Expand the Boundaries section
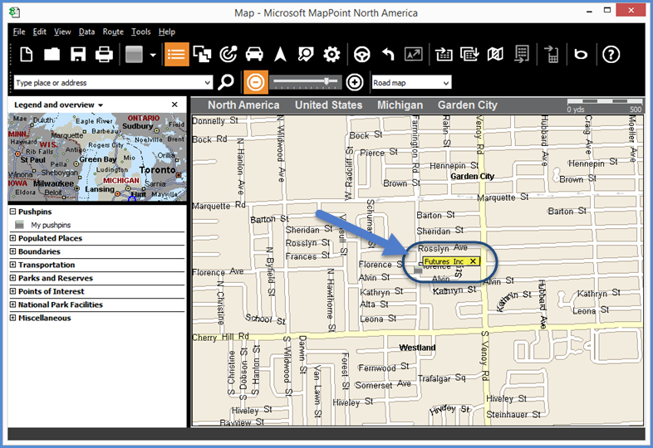 coord(13,251)
